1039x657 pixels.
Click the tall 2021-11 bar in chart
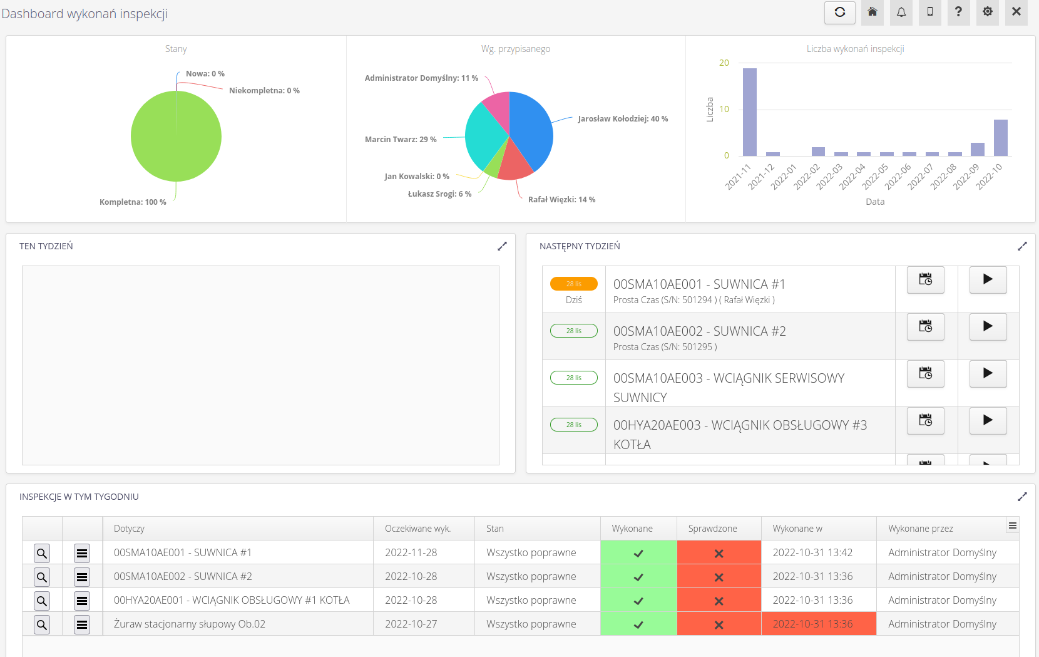pyautogui.click(x=749, y=113)
